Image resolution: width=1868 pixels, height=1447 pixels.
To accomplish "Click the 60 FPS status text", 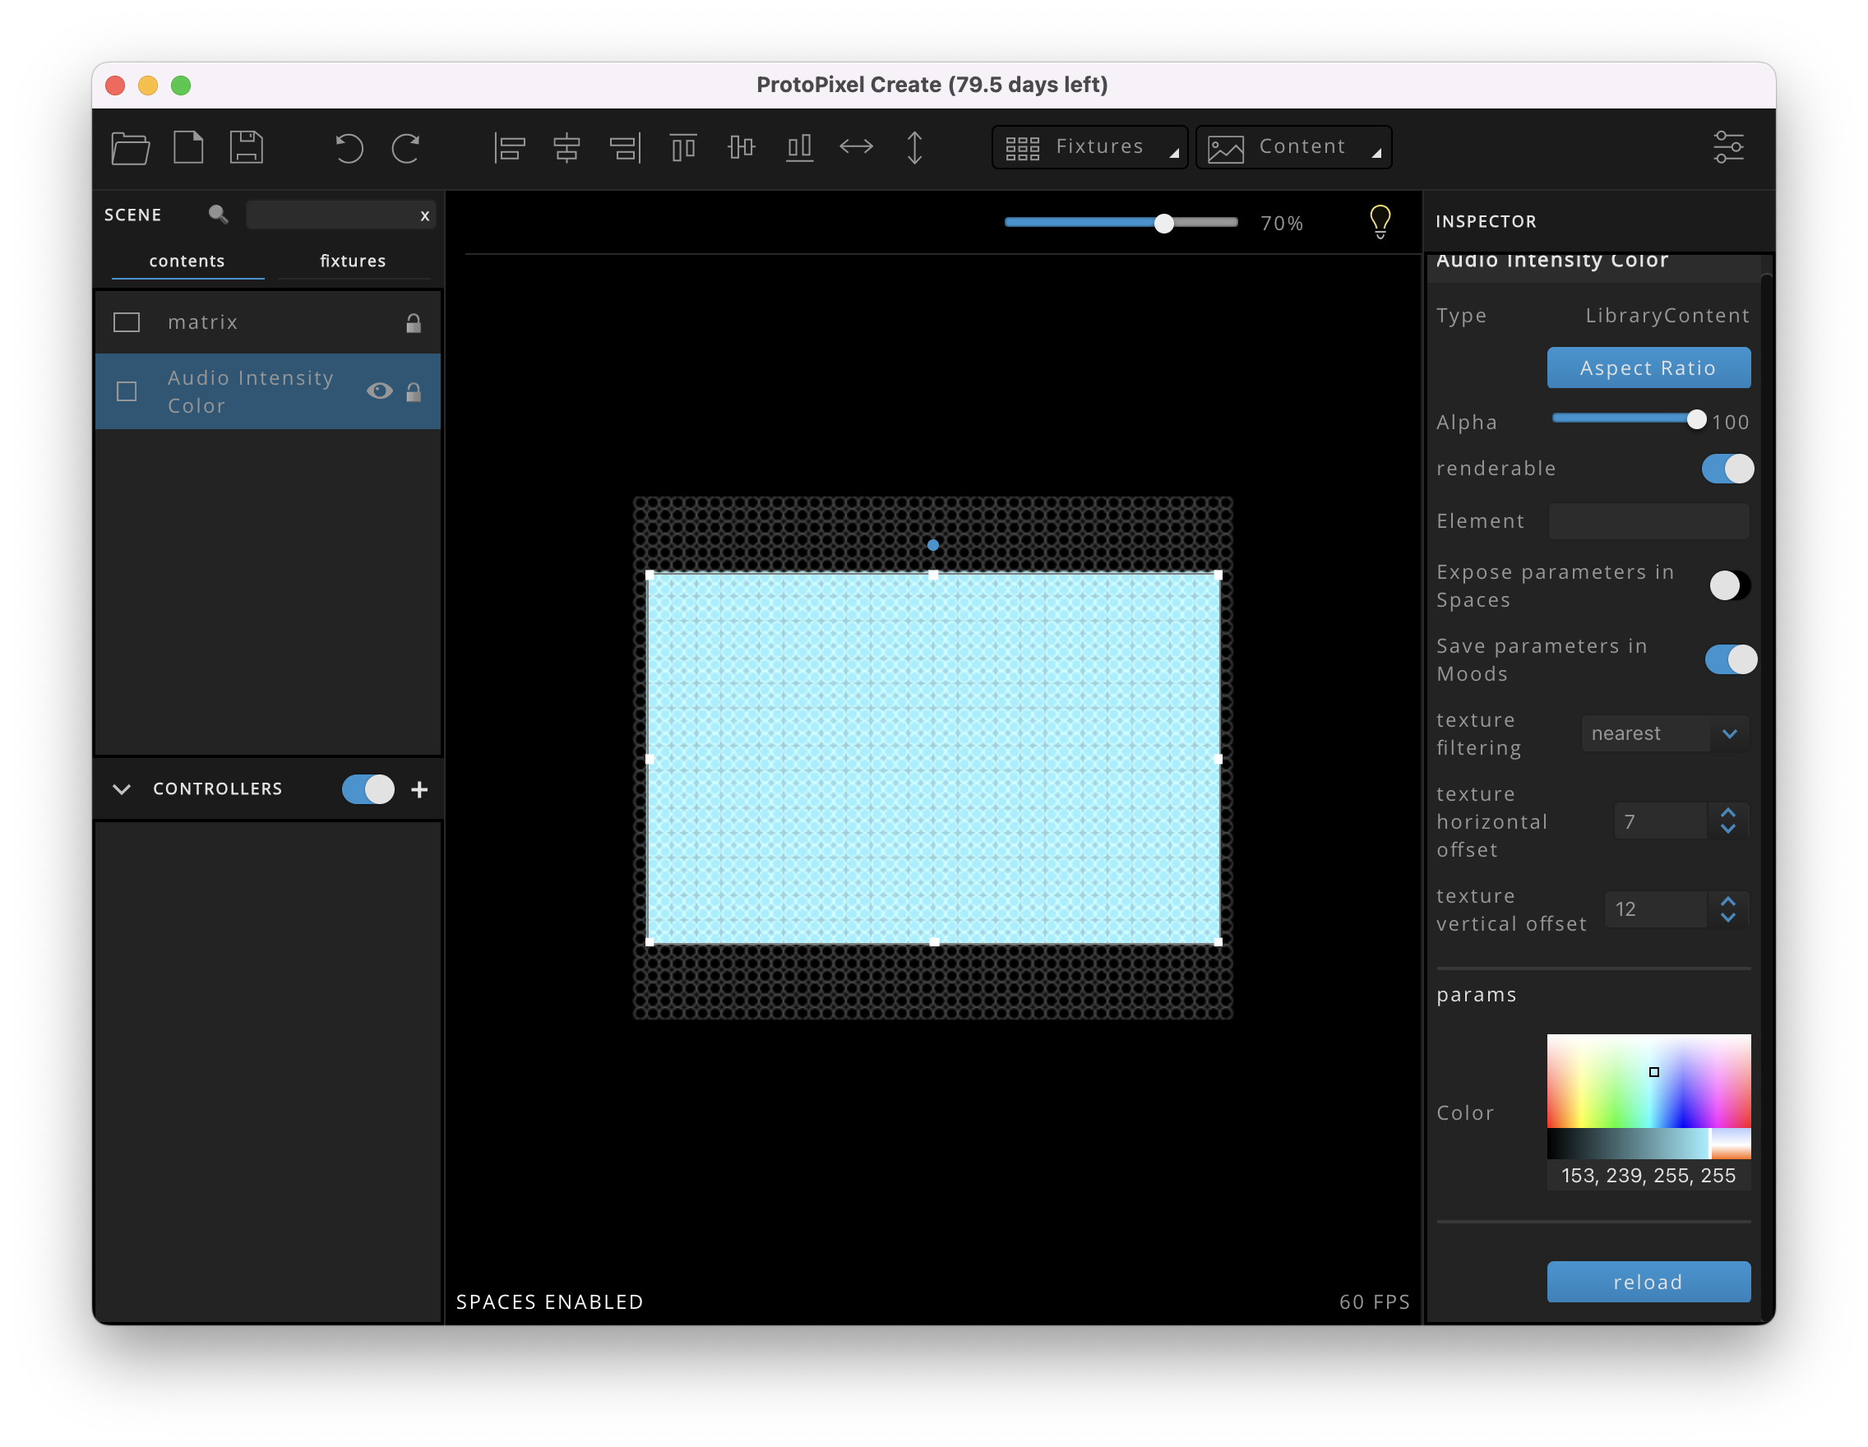I will click(1374, 1301).
